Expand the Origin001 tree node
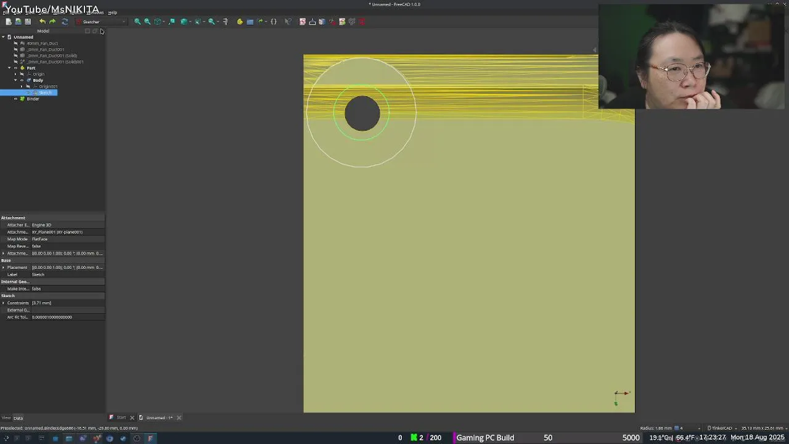The width and height of the screenshot is (789, 444). [x=22, y=86]
